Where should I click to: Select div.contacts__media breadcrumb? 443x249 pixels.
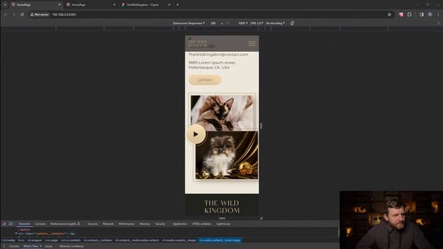137,240
